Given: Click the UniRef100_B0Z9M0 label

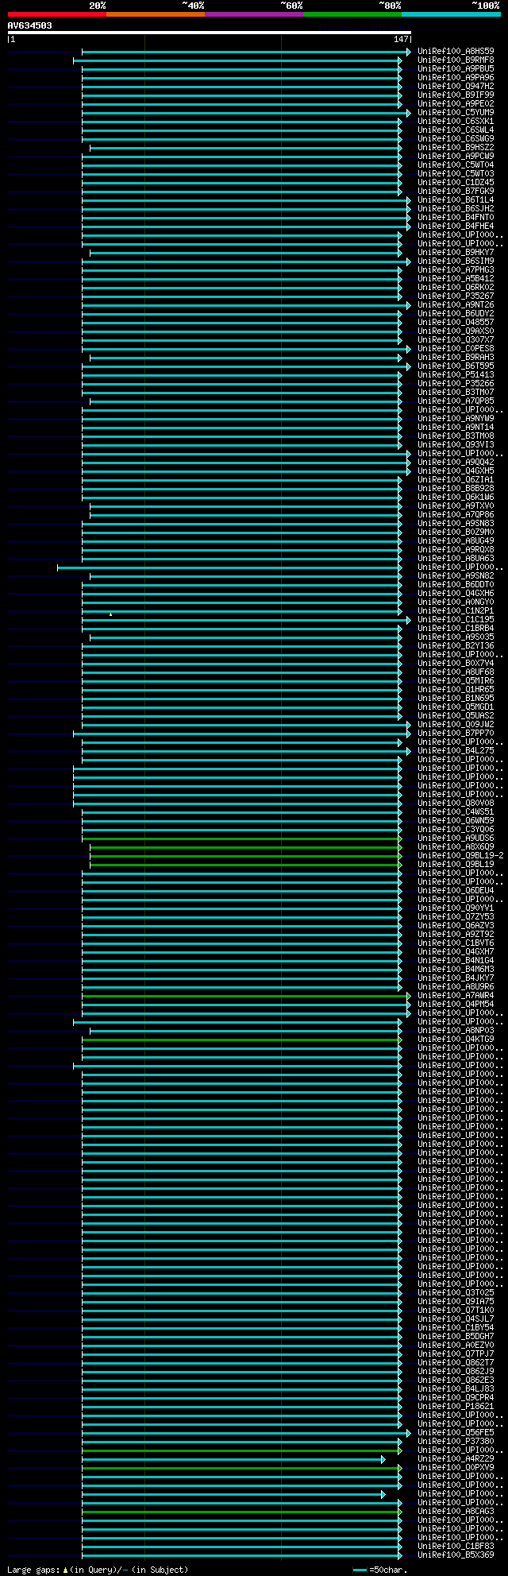Looking at the screenshot, I should pyautogui.click(x=456, y=532).
